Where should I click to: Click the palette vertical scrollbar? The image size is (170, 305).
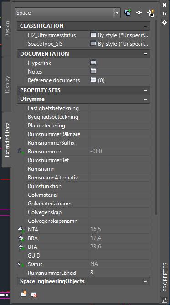156,117
